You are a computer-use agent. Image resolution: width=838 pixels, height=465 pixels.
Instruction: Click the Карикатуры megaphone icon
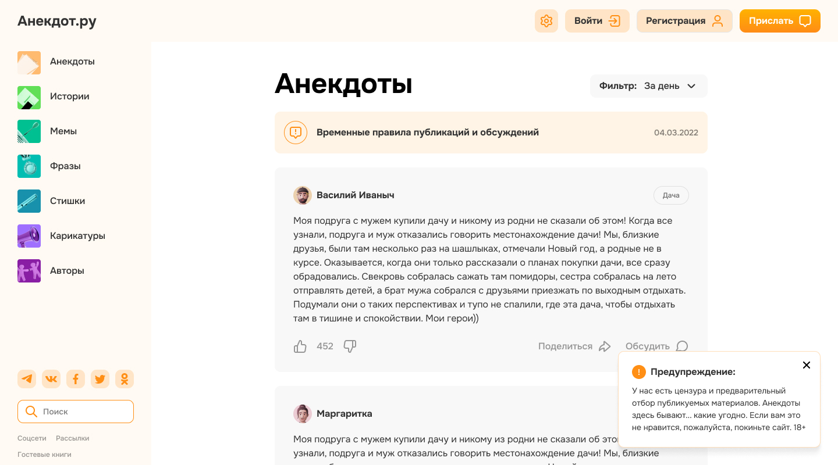click(29, 236)
